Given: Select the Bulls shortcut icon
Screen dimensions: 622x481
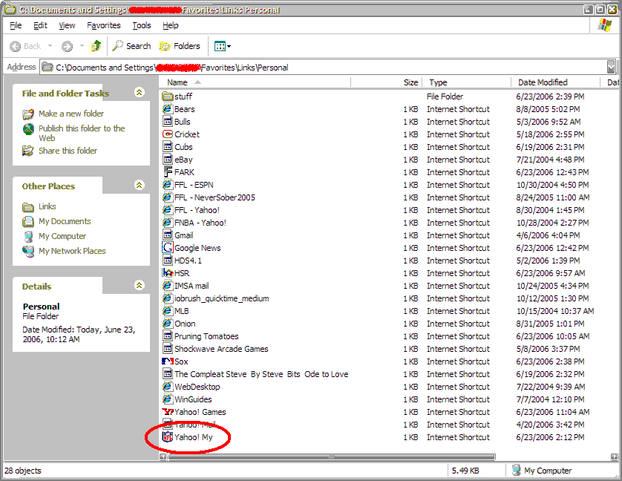Looking at the screenshot, I should pyautogui.click(x=168, y=122).
